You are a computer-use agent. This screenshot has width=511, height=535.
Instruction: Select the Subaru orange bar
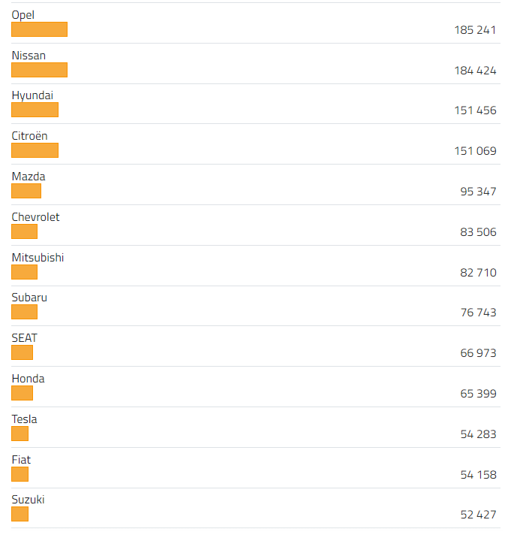(x=24, y=312)
